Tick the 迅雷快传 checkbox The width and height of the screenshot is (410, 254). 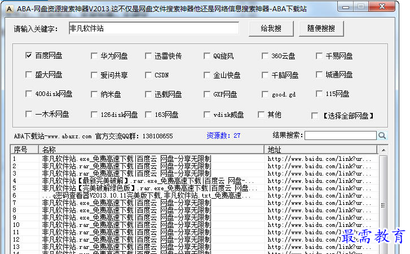point(148,56)
